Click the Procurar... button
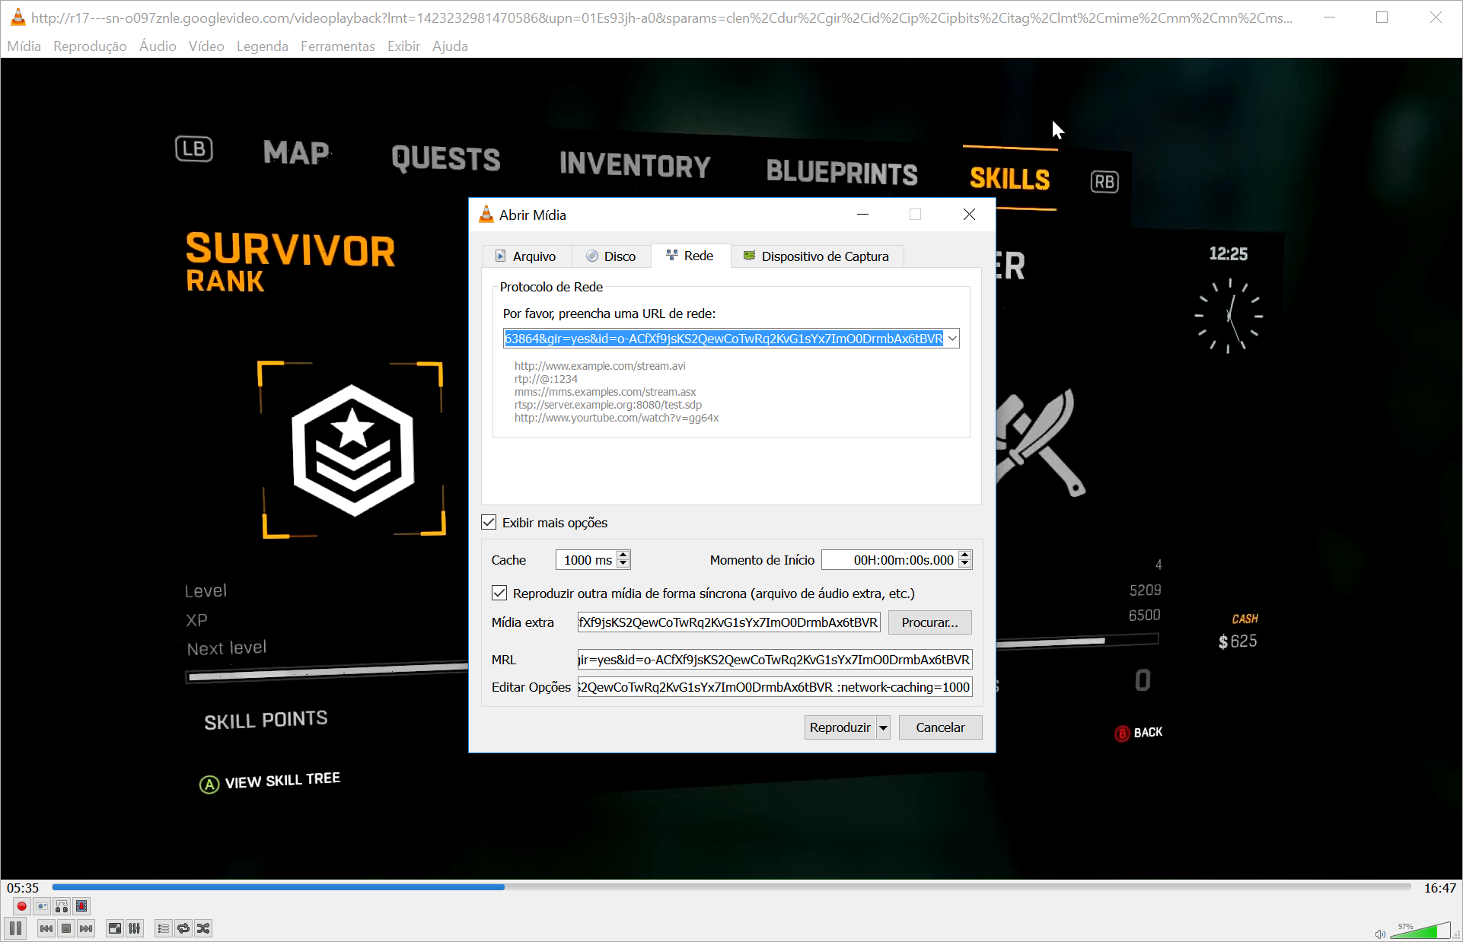Image resolution: width=1463 pixels, height=942 pixels. (x=929, y=622)
